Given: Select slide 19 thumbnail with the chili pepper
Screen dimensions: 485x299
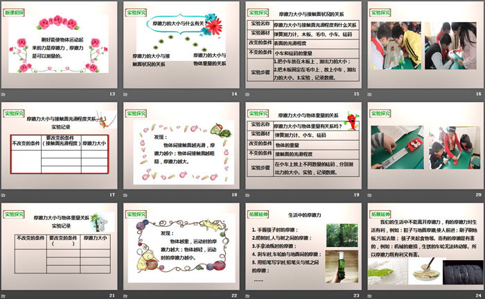Looking at the screenshot, I should pos(303,146).
